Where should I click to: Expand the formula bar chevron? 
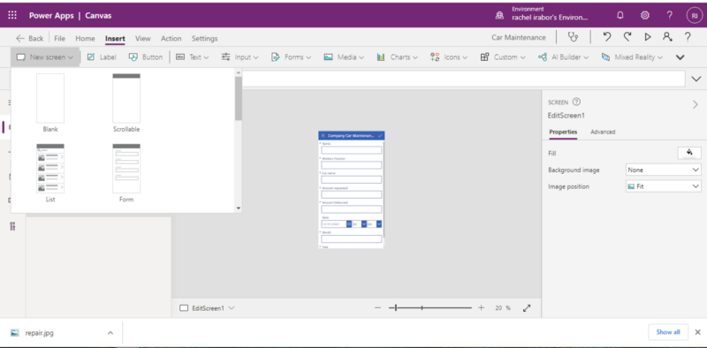pyautogui.click(x=696, y=79)
